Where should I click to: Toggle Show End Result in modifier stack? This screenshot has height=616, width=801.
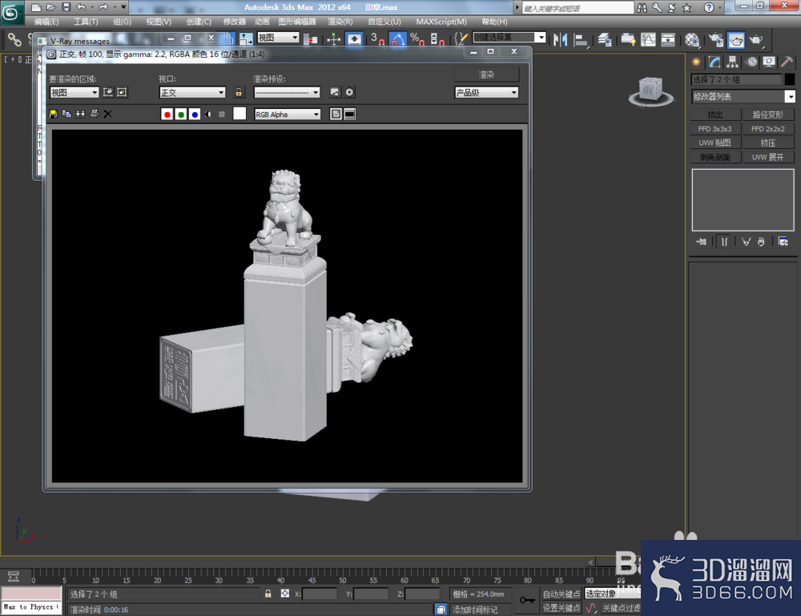(x=724, y=242)
